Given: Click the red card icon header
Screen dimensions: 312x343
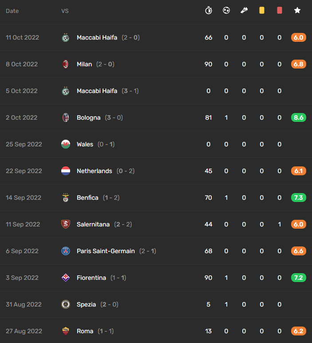Looking at the screenshot, I should (x=280, y=10).
